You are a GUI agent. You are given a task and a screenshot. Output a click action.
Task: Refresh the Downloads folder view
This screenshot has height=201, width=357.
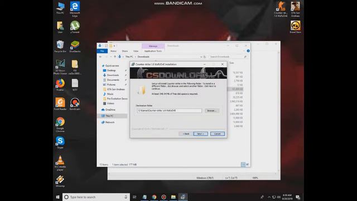pyautogui.click(x=205, y=57)
